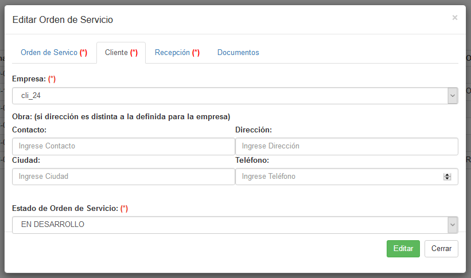
Task: Click the arrow on the Estado dropdown
Action: [453, 225]
